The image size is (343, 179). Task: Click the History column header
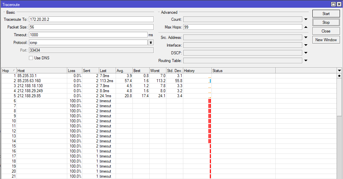[x=197, y=71]
